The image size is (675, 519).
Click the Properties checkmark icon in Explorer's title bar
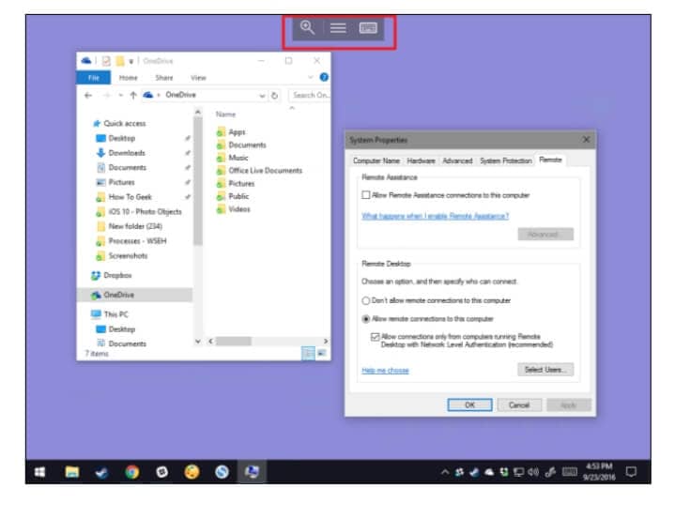(106, 61)
